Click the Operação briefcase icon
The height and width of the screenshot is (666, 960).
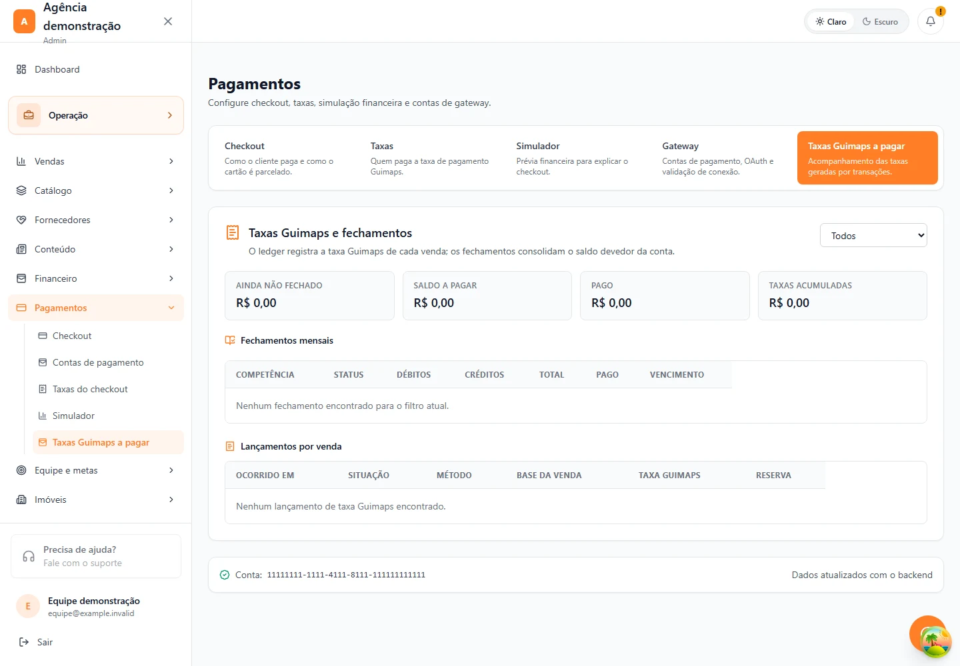tap(29, 115)
